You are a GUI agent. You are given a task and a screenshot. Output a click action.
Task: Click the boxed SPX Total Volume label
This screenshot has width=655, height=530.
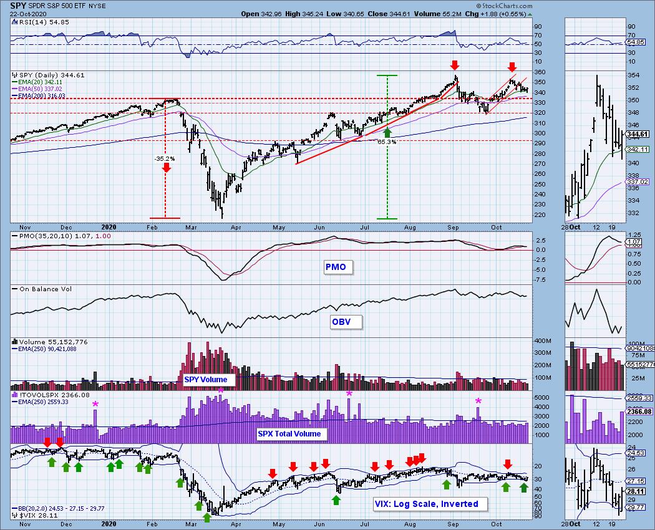pos(291,434)
